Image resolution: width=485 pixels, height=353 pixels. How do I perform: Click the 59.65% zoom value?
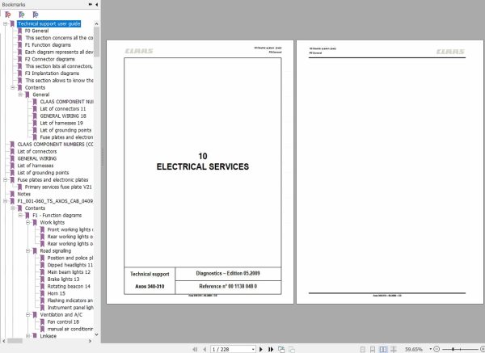[413, 349]
